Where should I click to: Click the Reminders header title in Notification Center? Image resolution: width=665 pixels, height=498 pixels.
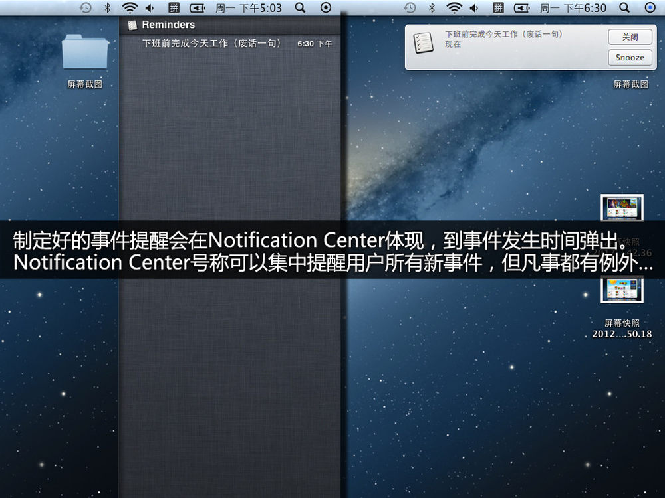(x=168, y=25)
